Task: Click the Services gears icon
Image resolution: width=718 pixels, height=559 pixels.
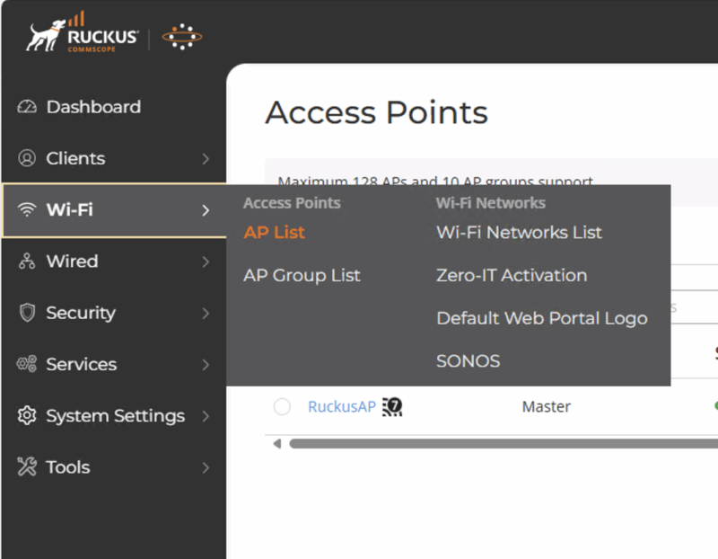Action: (27, 364)
